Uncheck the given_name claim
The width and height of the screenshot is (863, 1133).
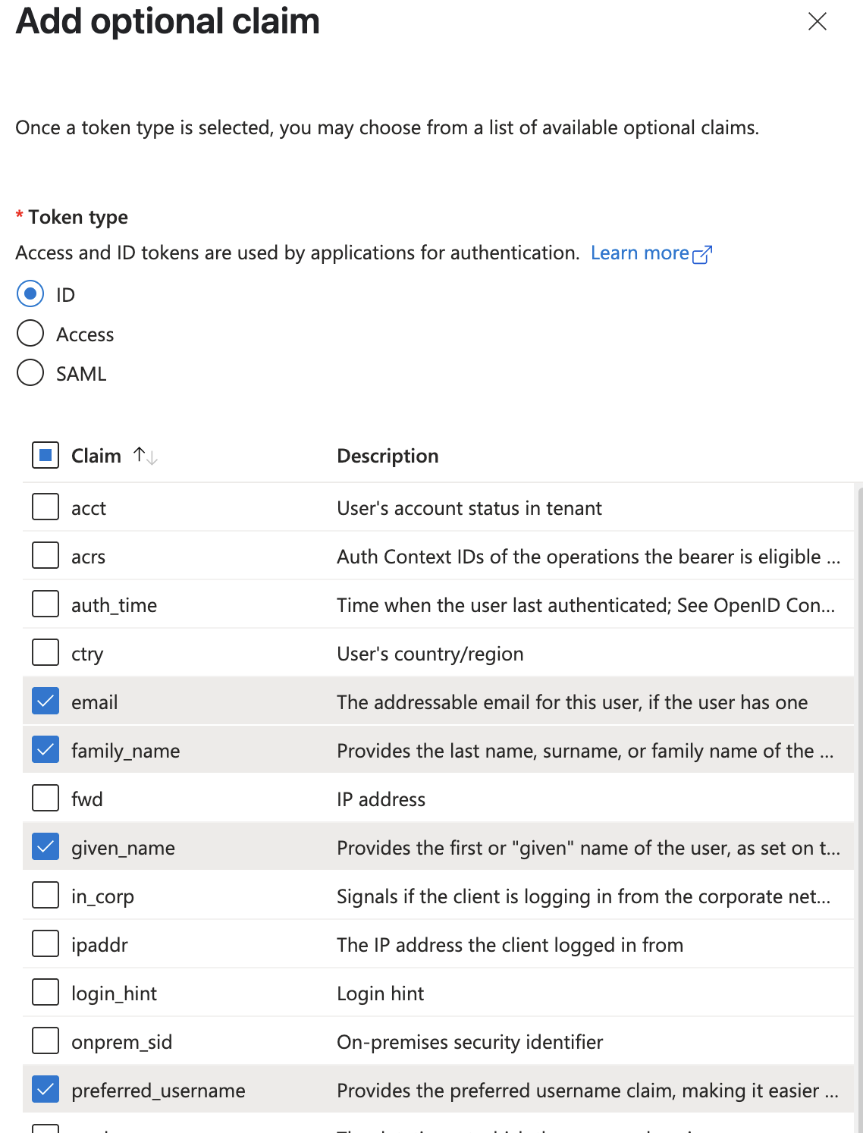(x=45, y=847)
